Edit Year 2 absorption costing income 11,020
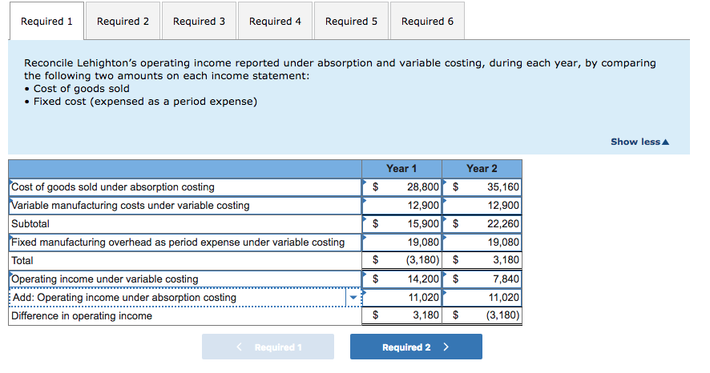The image size is (710, 373). coord(482,298)
